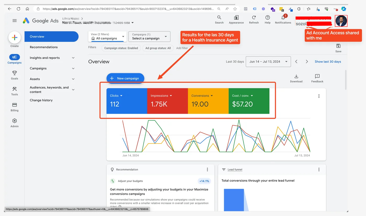
Task: Bookmark this page with the star
Action: [x=235, y=9]
